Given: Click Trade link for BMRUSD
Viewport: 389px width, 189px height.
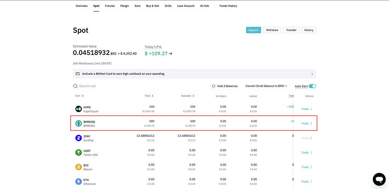Looking at the screenshot, I should pos(305,124).
